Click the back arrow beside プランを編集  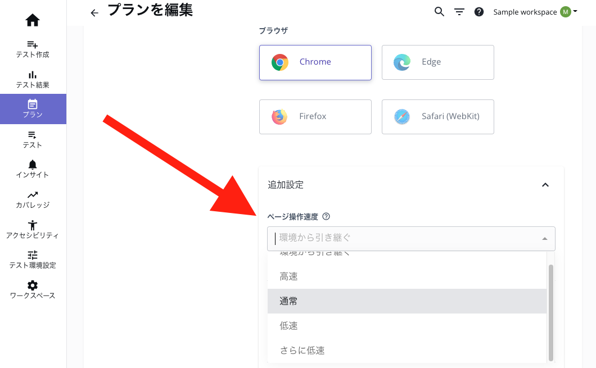[94, 13]
